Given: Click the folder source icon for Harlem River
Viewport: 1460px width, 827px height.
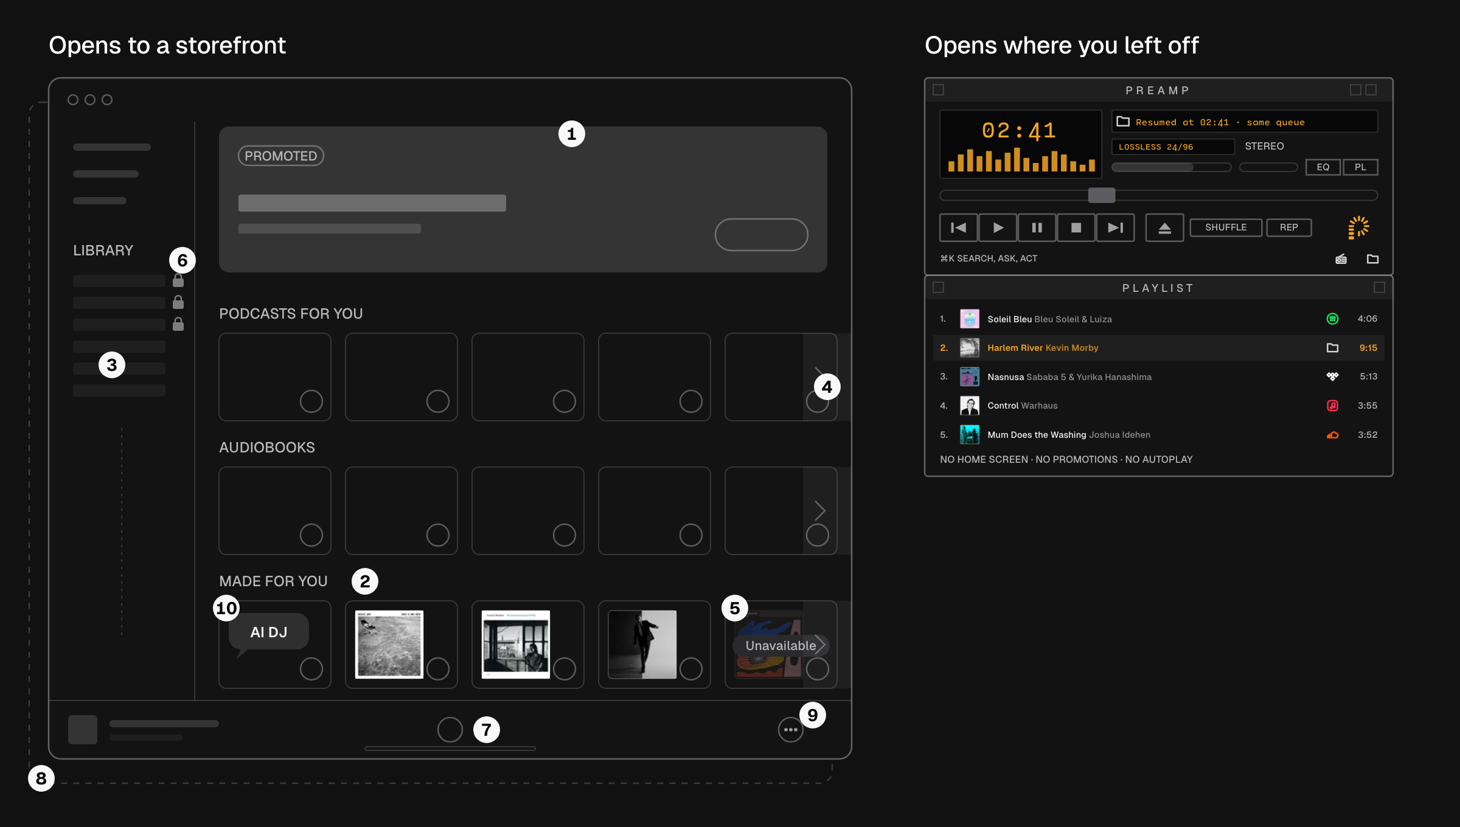Looking at the screenshot, I should (1332, 348).
